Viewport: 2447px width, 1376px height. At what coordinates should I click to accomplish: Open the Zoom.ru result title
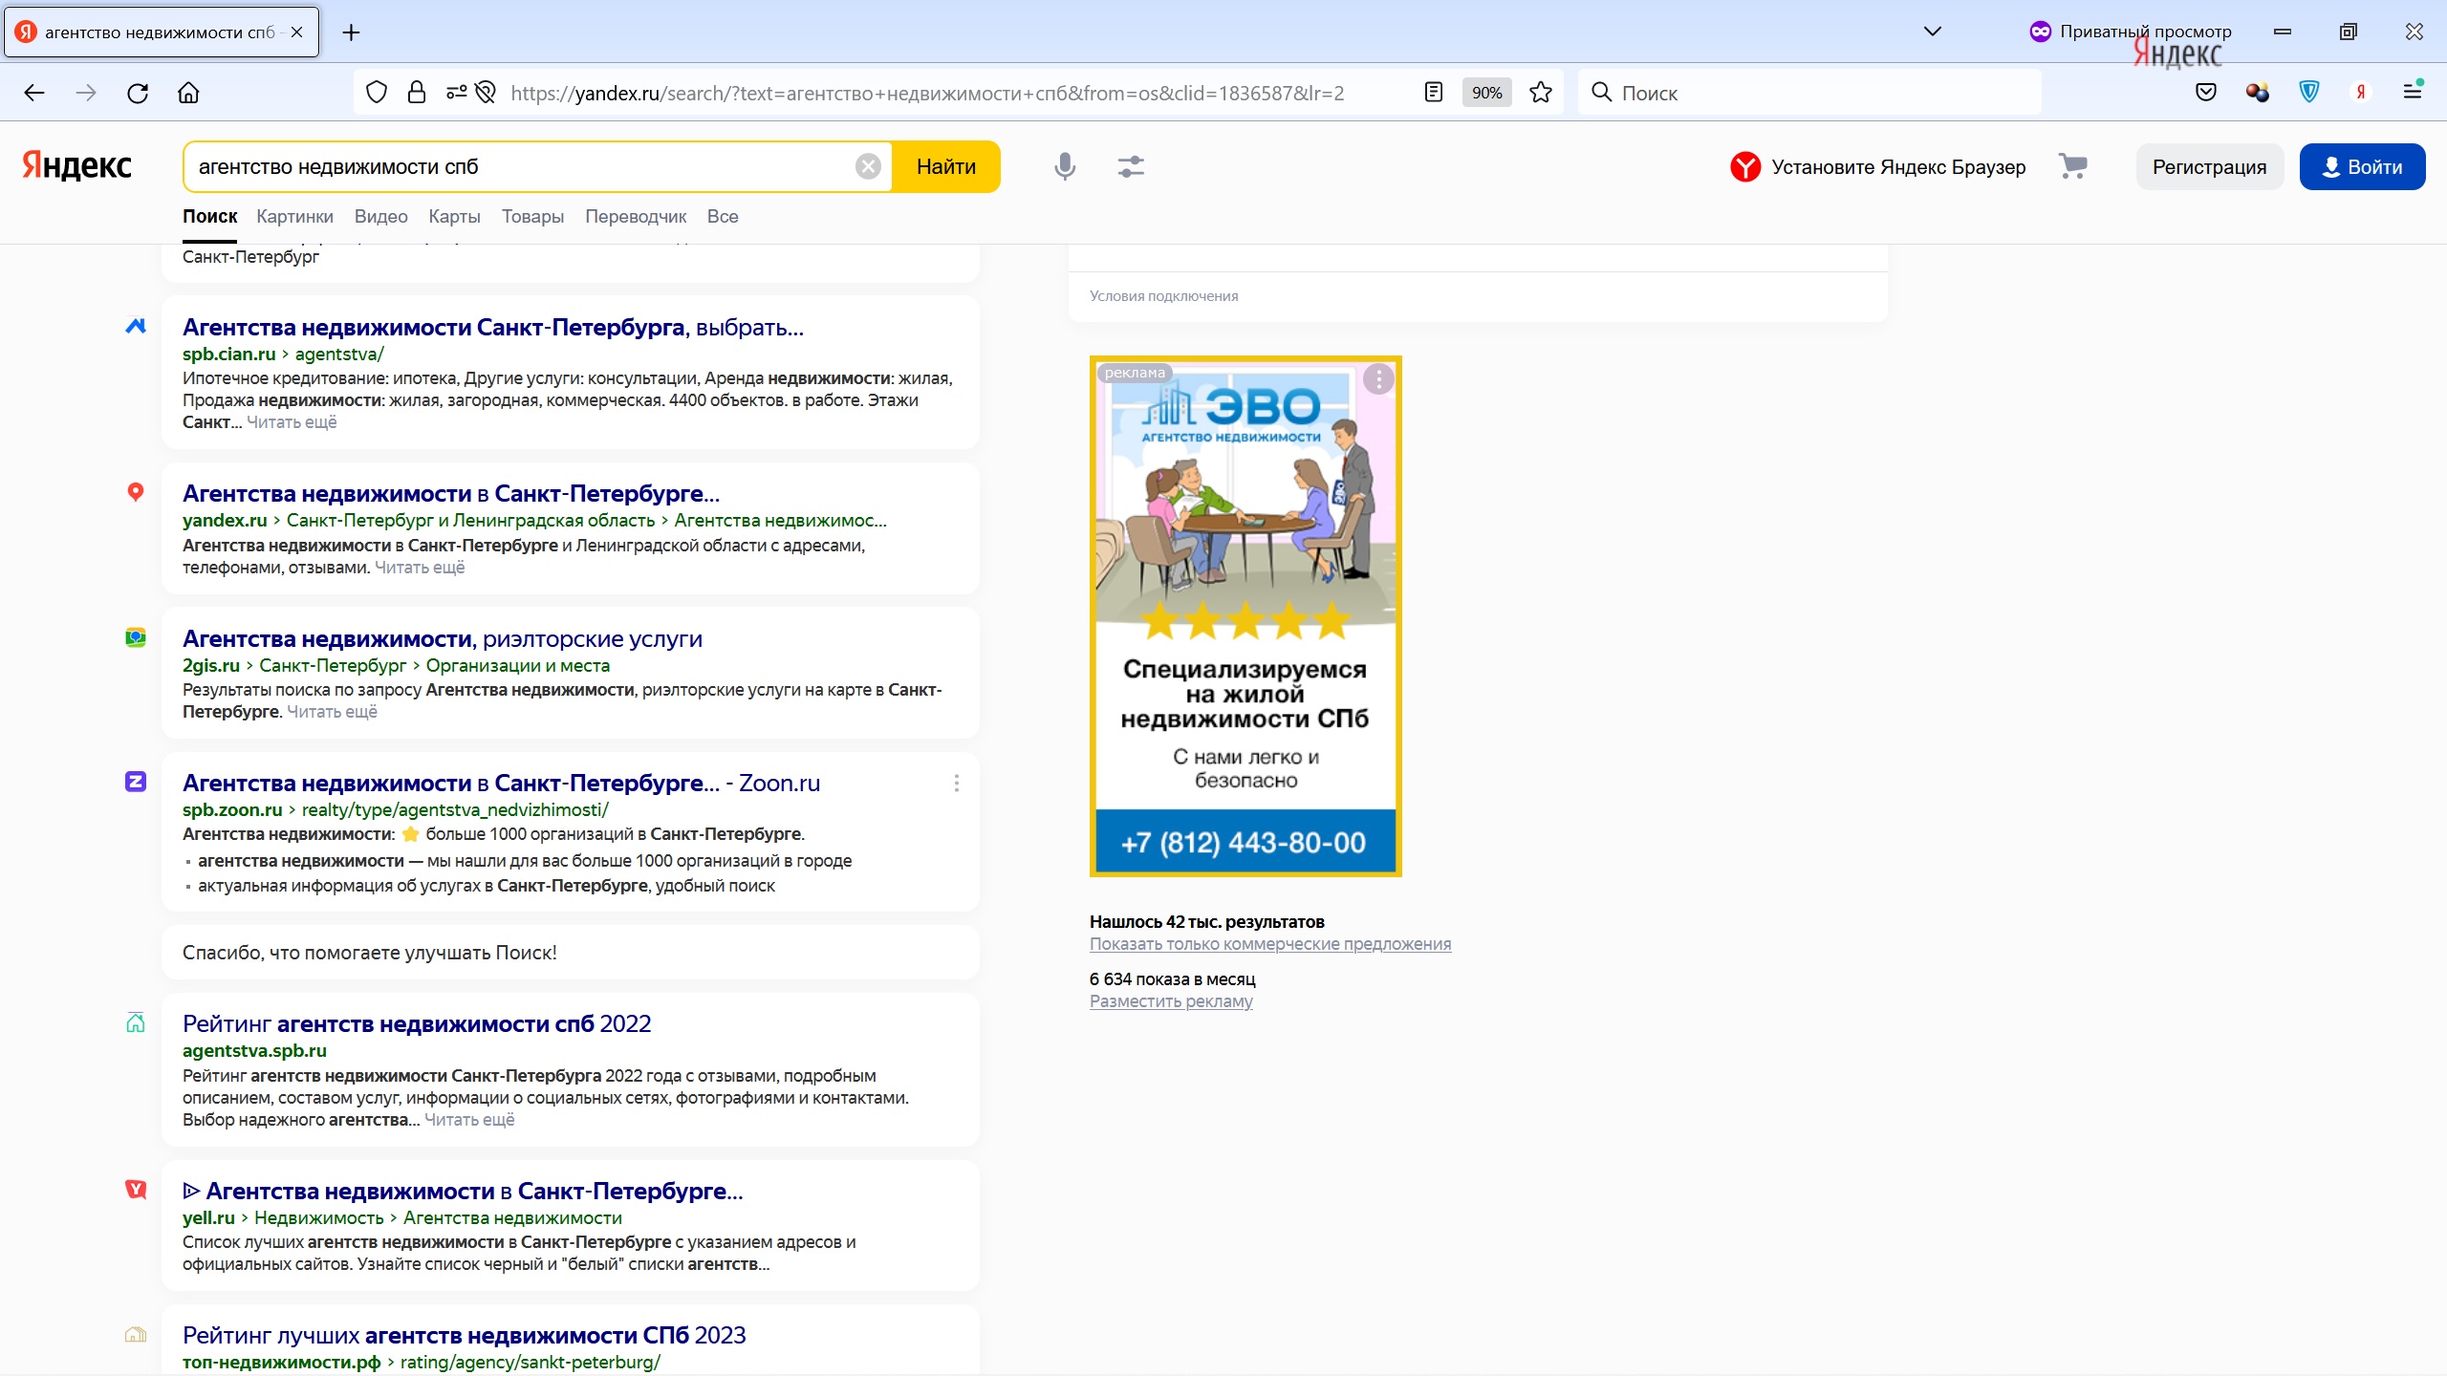[501, 783]
